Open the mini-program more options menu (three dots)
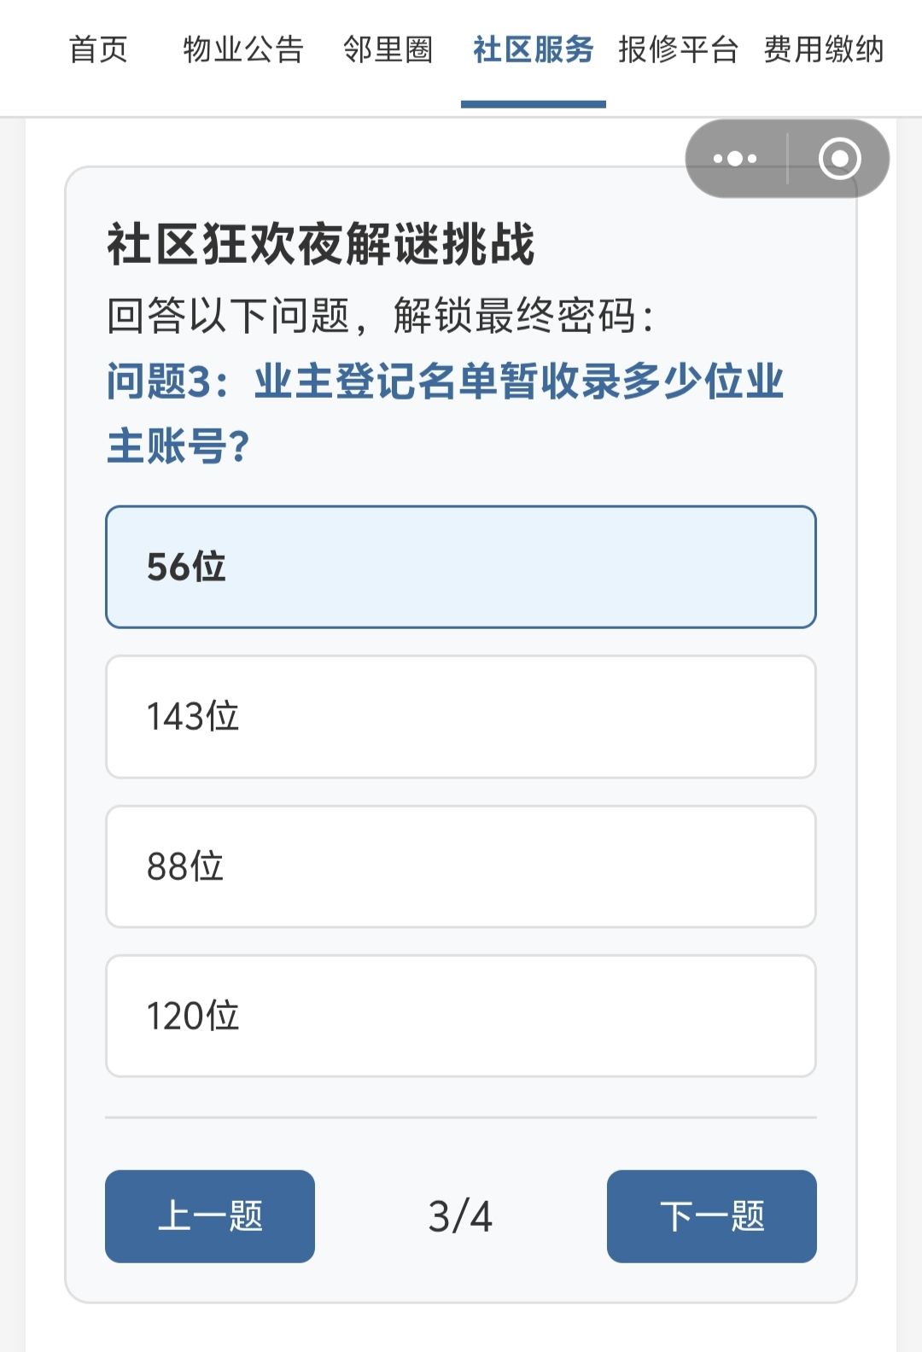 (x=735, y=159)
